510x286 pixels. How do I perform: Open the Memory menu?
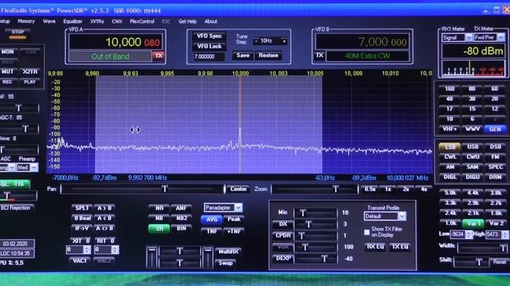(26, 21)
